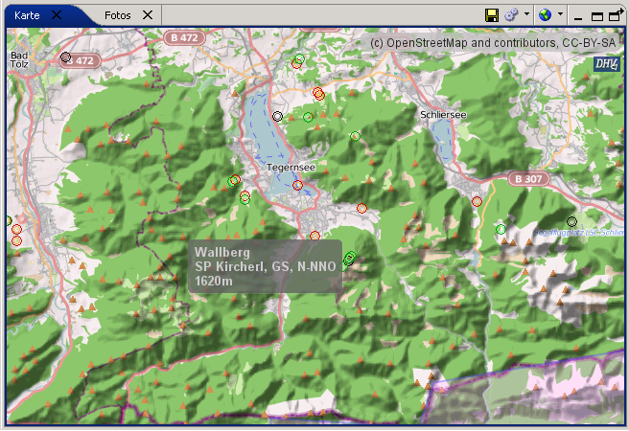Click the Wallberg title in the tooltip
629x431 pixels.
[x=222, y=252]
